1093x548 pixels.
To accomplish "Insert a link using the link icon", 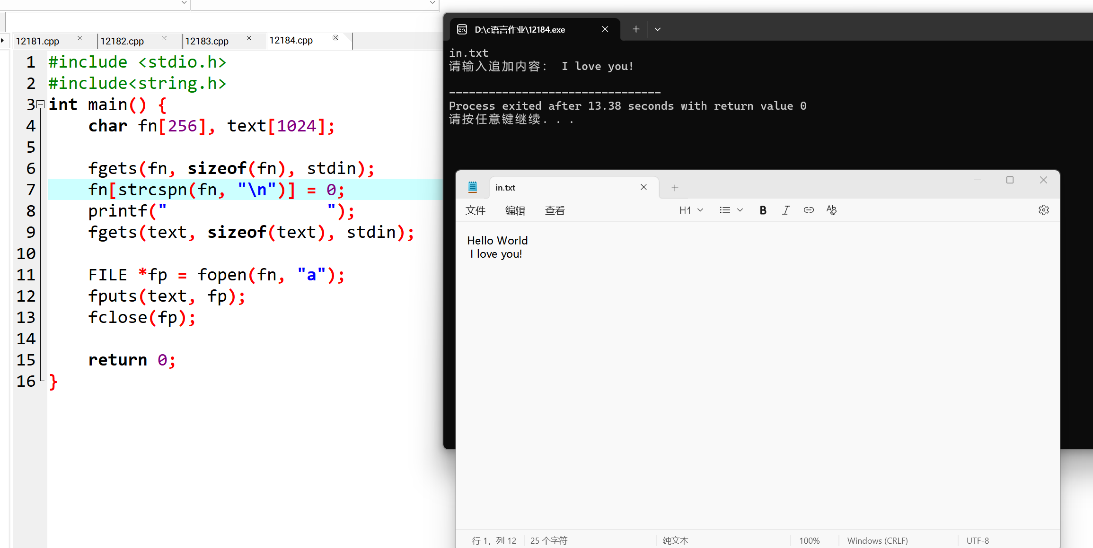I will tap(809, 210).
